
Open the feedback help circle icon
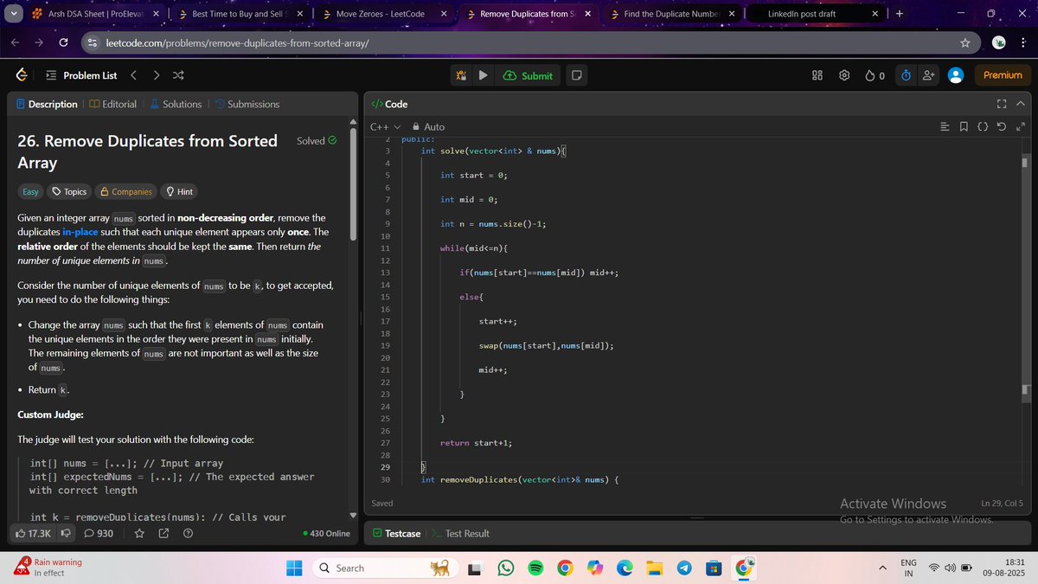click(x=188, y=534)
